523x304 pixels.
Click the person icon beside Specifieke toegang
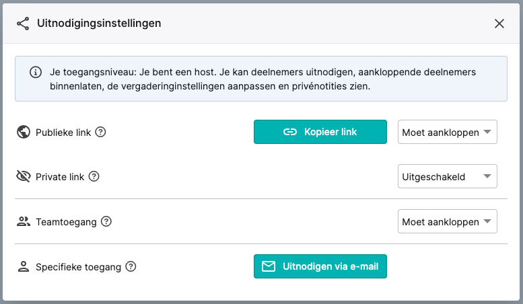[x=24, y=266]
